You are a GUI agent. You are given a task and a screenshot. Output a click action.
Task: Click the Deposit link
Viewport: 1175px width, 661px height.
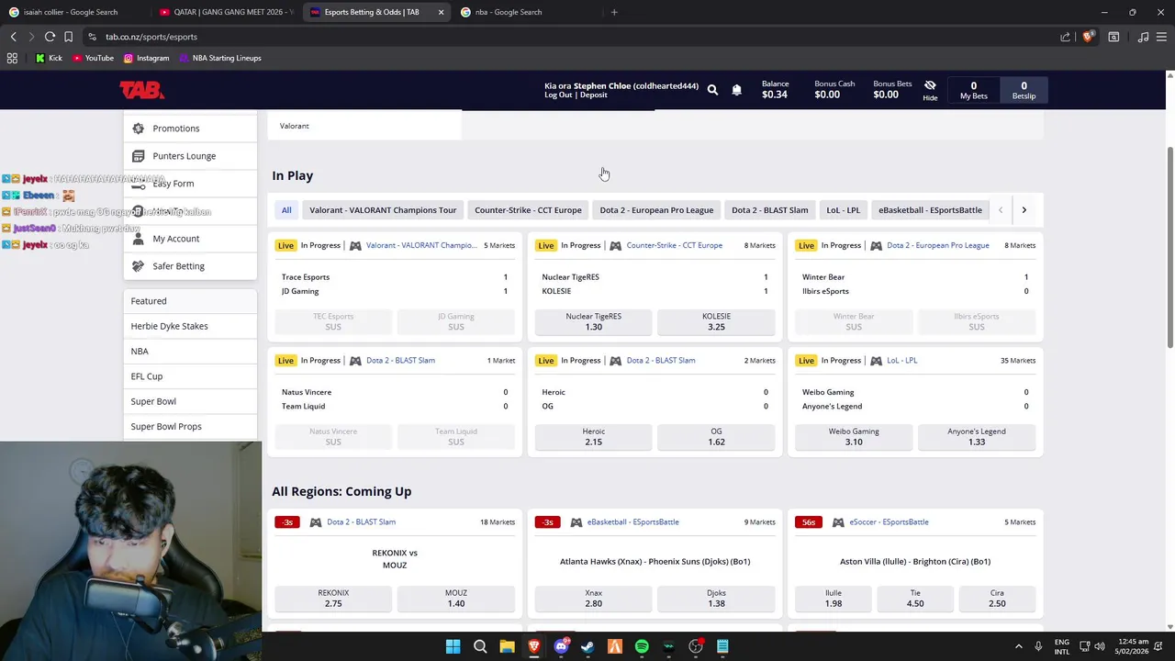click(593, 95)
